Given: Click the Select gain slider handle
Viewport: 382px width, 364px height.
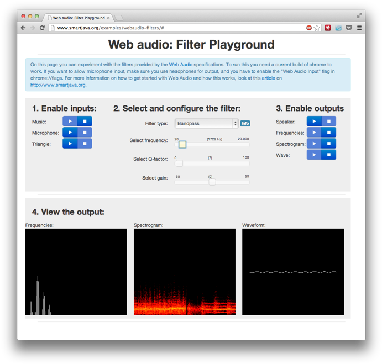Looking at the screenshot, I should [212, 182].
